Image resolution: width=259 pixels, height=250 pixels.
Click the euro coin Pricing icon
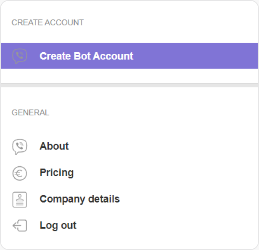(x=19, y=173)
